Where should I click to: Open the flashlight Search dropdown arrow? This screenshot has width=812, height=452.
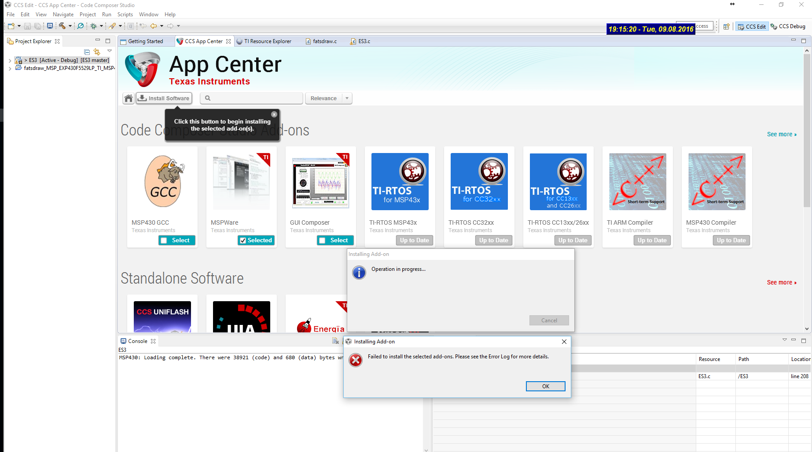pyautogui.click(x=120, y=26)
